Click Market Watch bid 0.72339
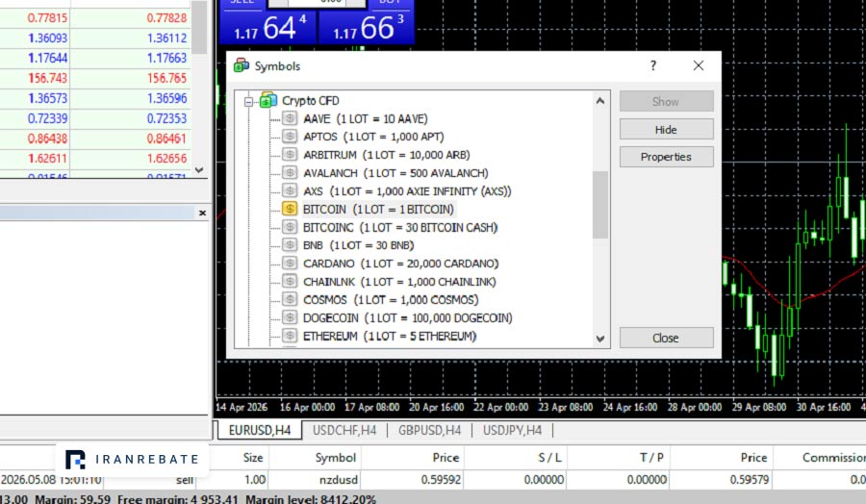Image resolution: width=866 pixels, height=504 pixels. point(47,118)
